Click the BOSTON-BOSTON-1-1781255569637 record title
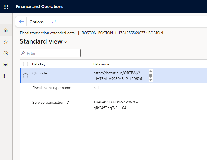 [x=122, y=33]
